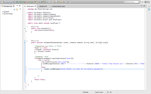151x94 pixels.
Task: Toggle Mark Occurrences highlighter icon
Action: tap(44, 2)
